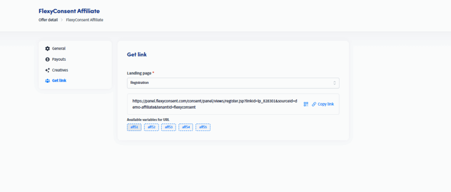Open the Landing page Registration dropdown

(233, 83)
